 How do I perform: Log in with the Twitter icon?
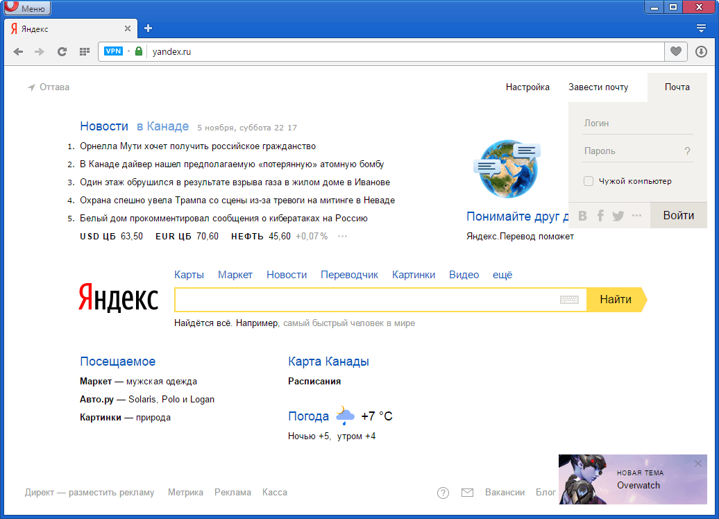pos(618,216)
